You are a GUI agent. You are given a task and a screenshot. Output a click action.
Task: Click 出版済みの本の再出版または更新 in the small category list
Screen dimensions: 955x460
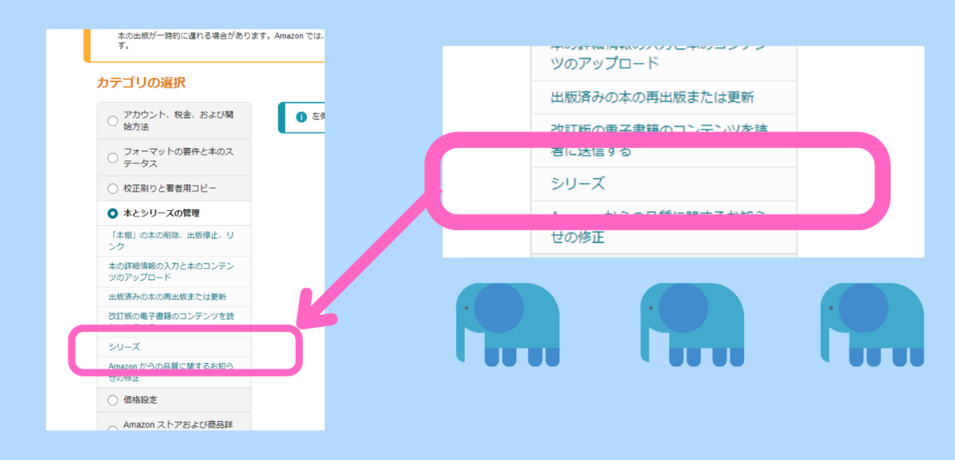167,297
